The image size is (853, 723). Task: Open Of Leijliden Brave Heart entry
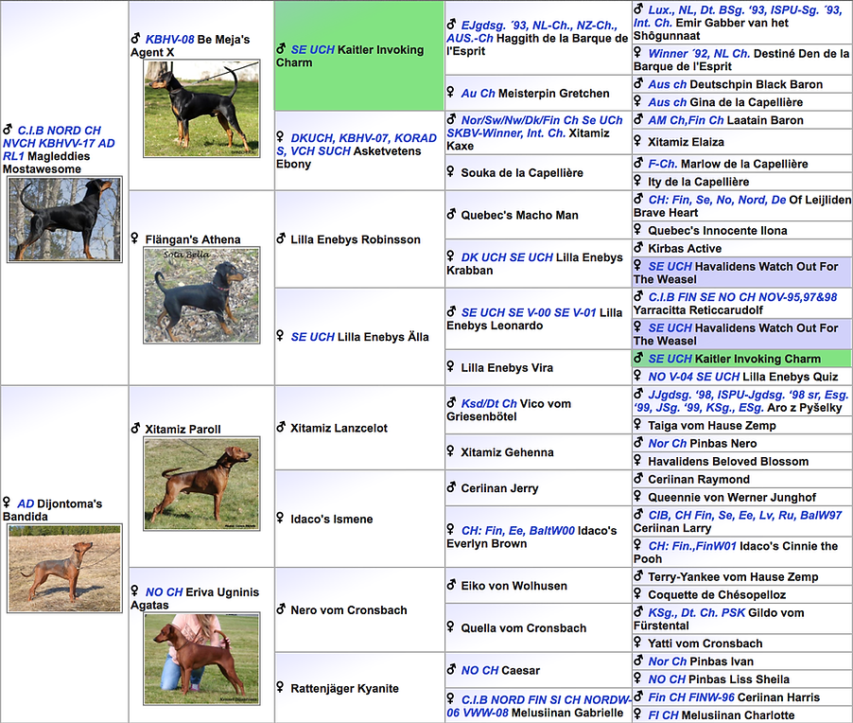(742, 206)
